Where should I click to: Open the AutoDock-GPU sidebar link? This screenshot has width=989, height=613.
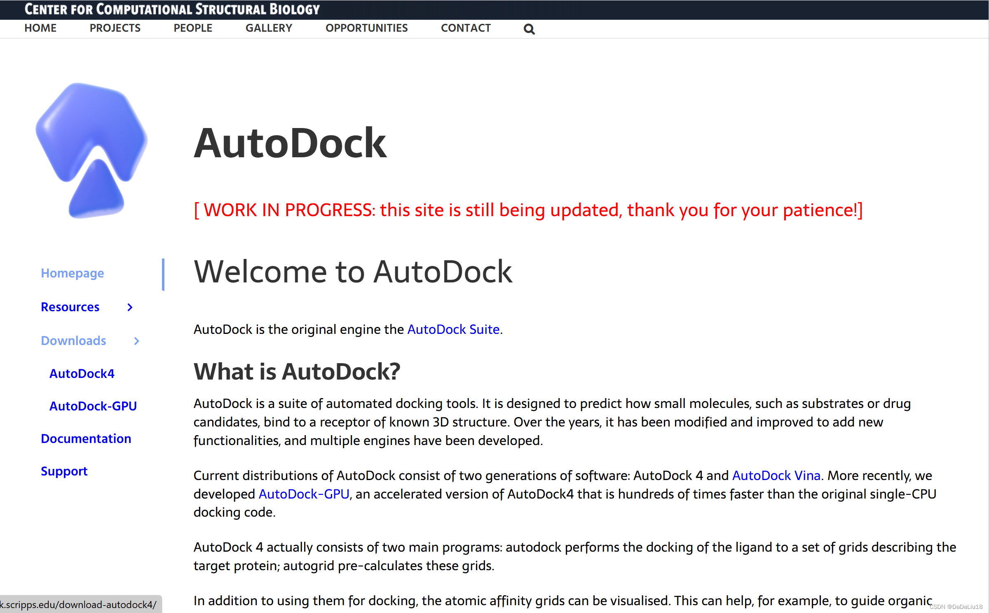click(93, 406)
